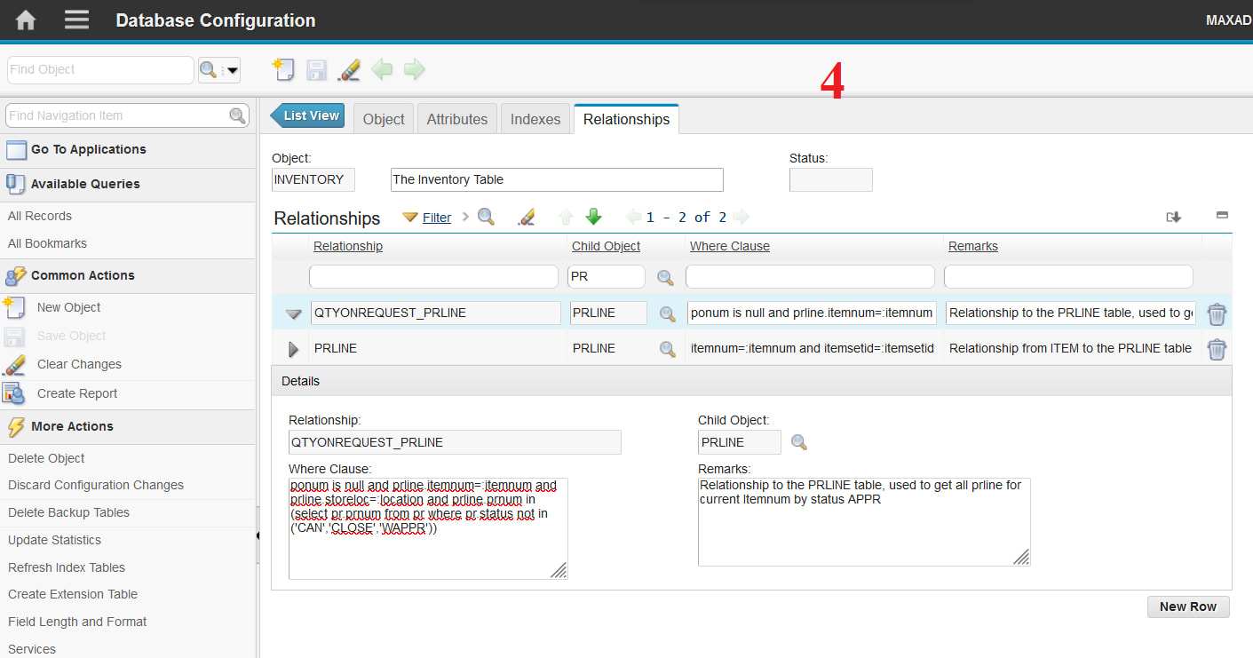Open the Child Object lookup for QTYONREQUEST_PRLINE row

pyautogui.click(x=668, y=313)
